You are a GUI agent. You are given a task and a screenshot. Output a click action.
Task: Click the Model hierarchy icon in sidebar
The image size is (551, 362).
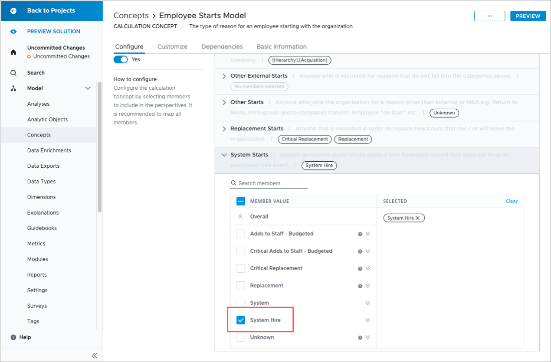13,88
